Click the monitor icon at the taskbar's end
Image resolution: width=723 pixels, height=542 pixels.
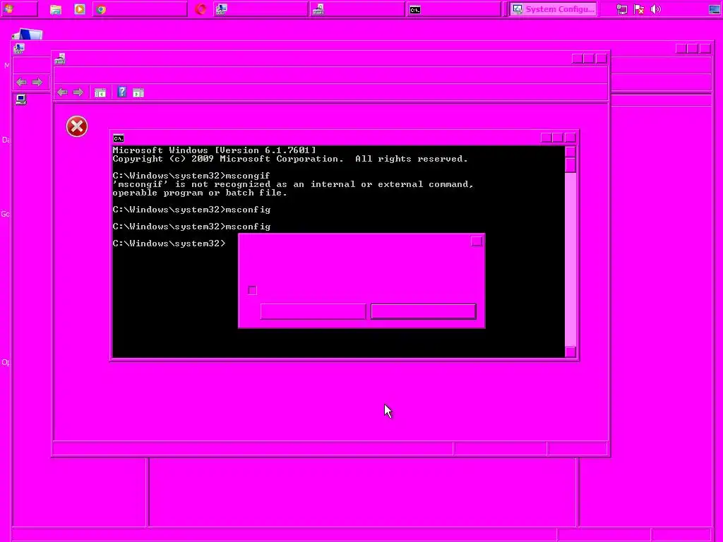pos(715,9)
